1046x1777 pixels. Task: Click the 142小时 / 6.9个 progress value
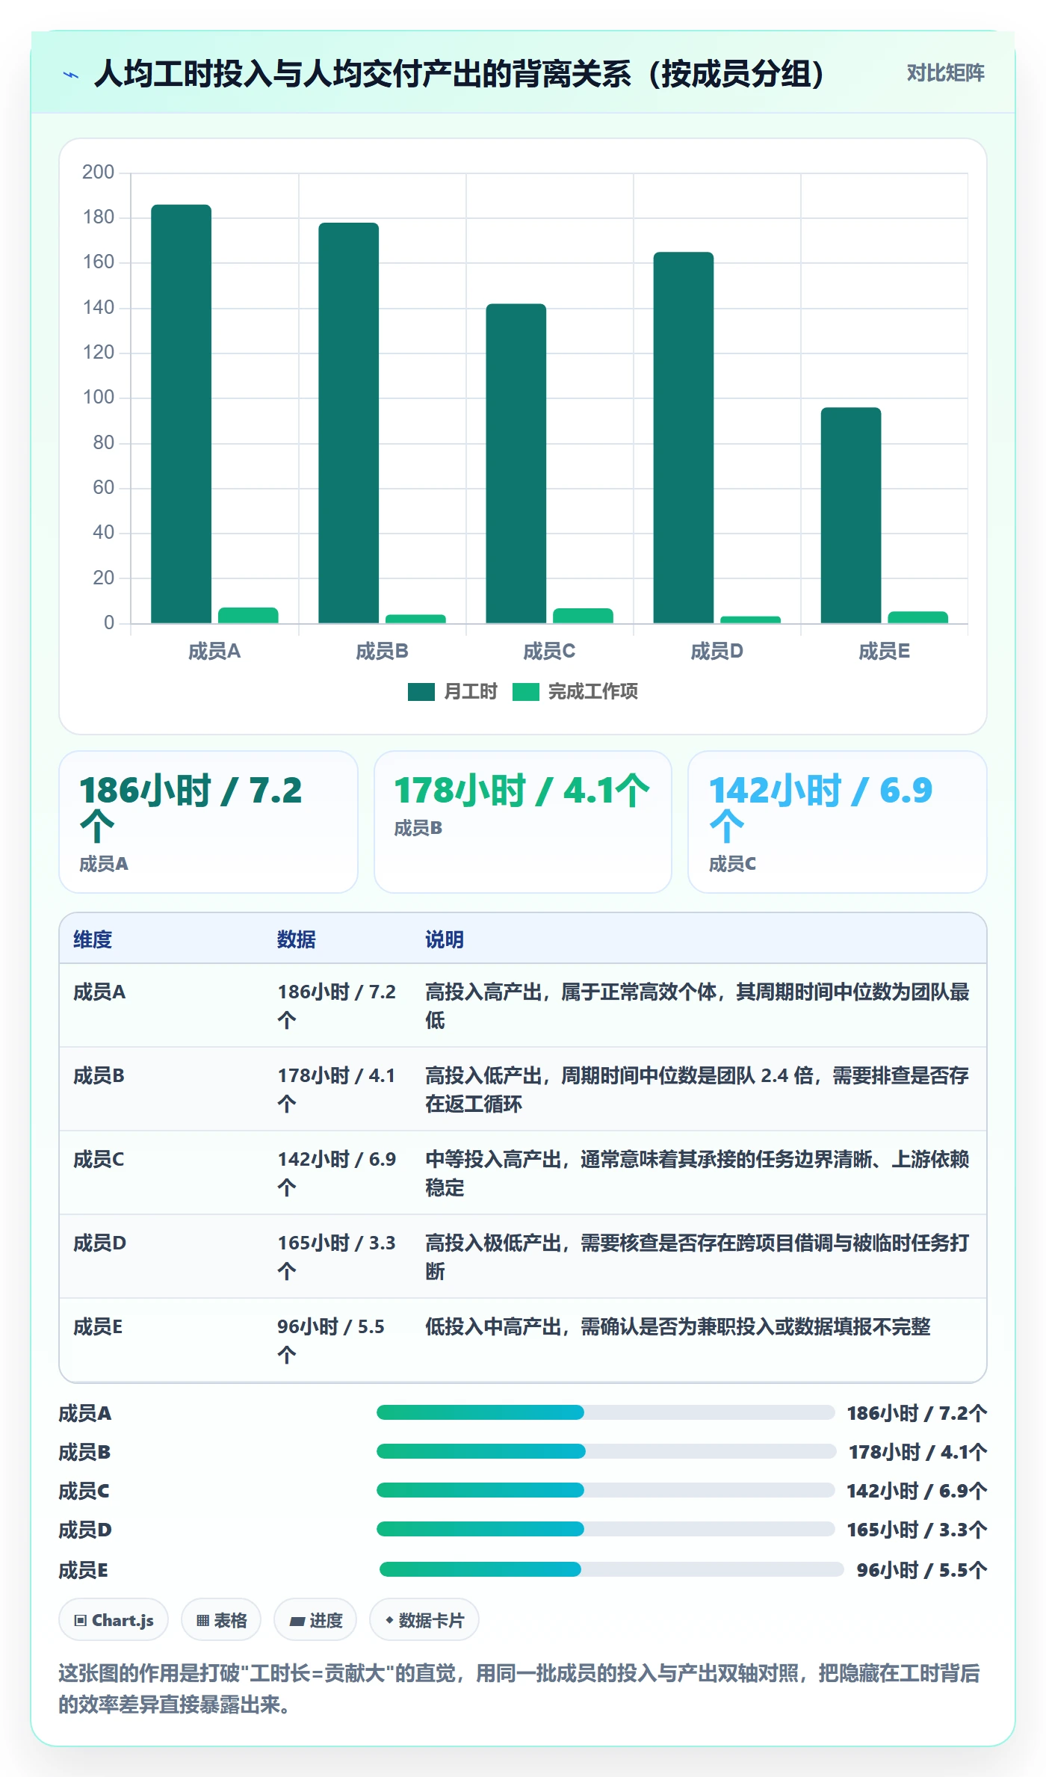pos(917,1491)
